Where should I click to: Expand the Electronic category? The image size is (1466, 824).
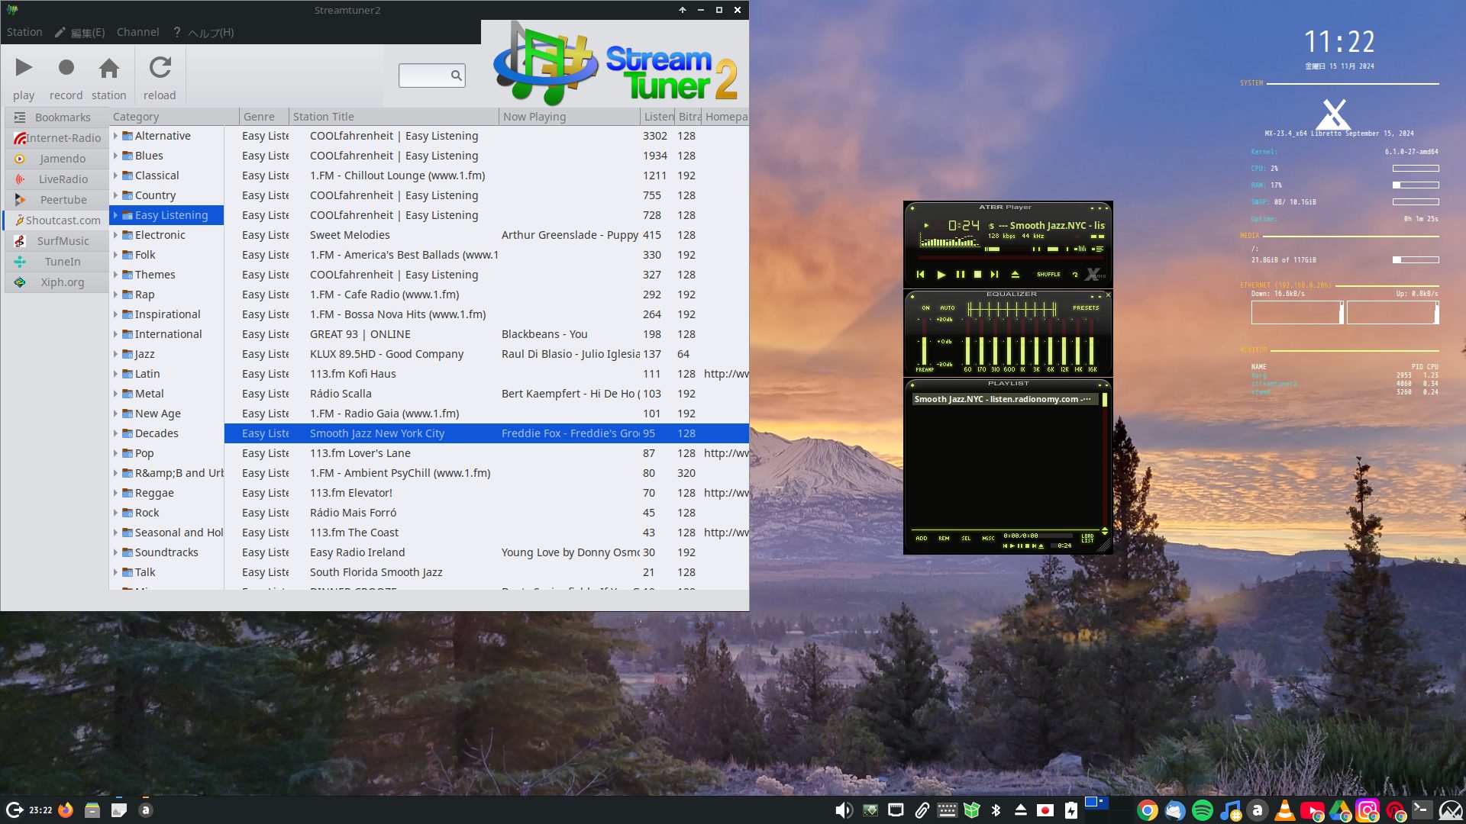(116, 235)
